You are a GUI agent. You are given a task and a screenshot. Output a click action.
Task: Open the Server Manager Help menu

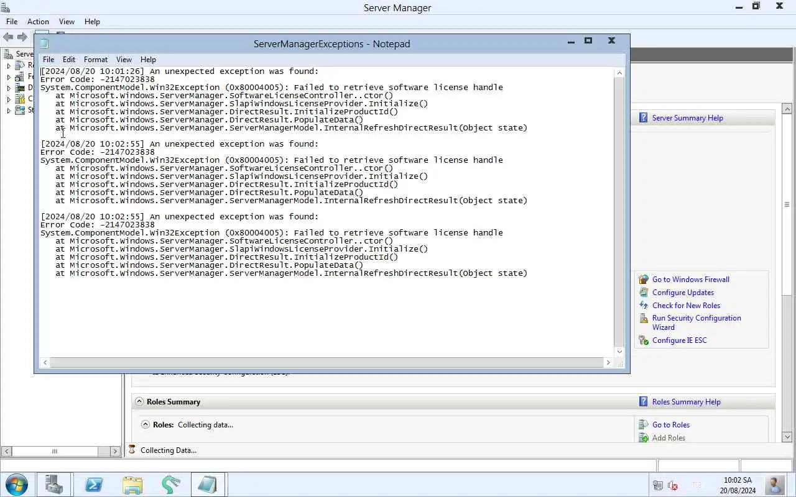point(92,21)
